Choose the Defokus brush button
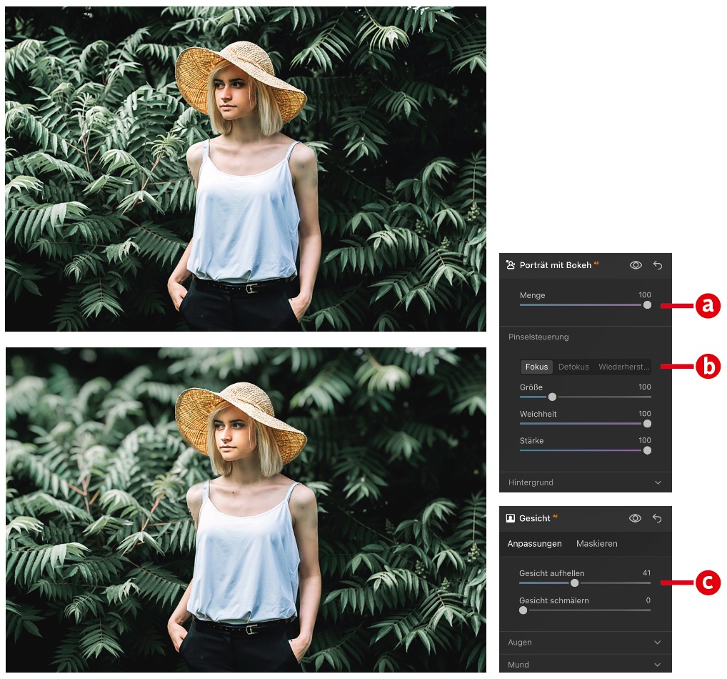727x679 pixels. point(573,367)
